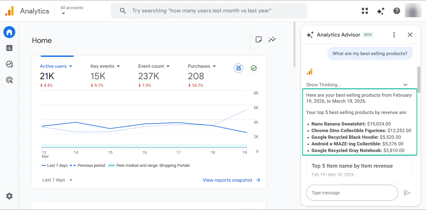This screenshot has width=426, height=210.
Task: Click the Feb 19–Mar 18, 2026 date text
Action: coord(333,175)
